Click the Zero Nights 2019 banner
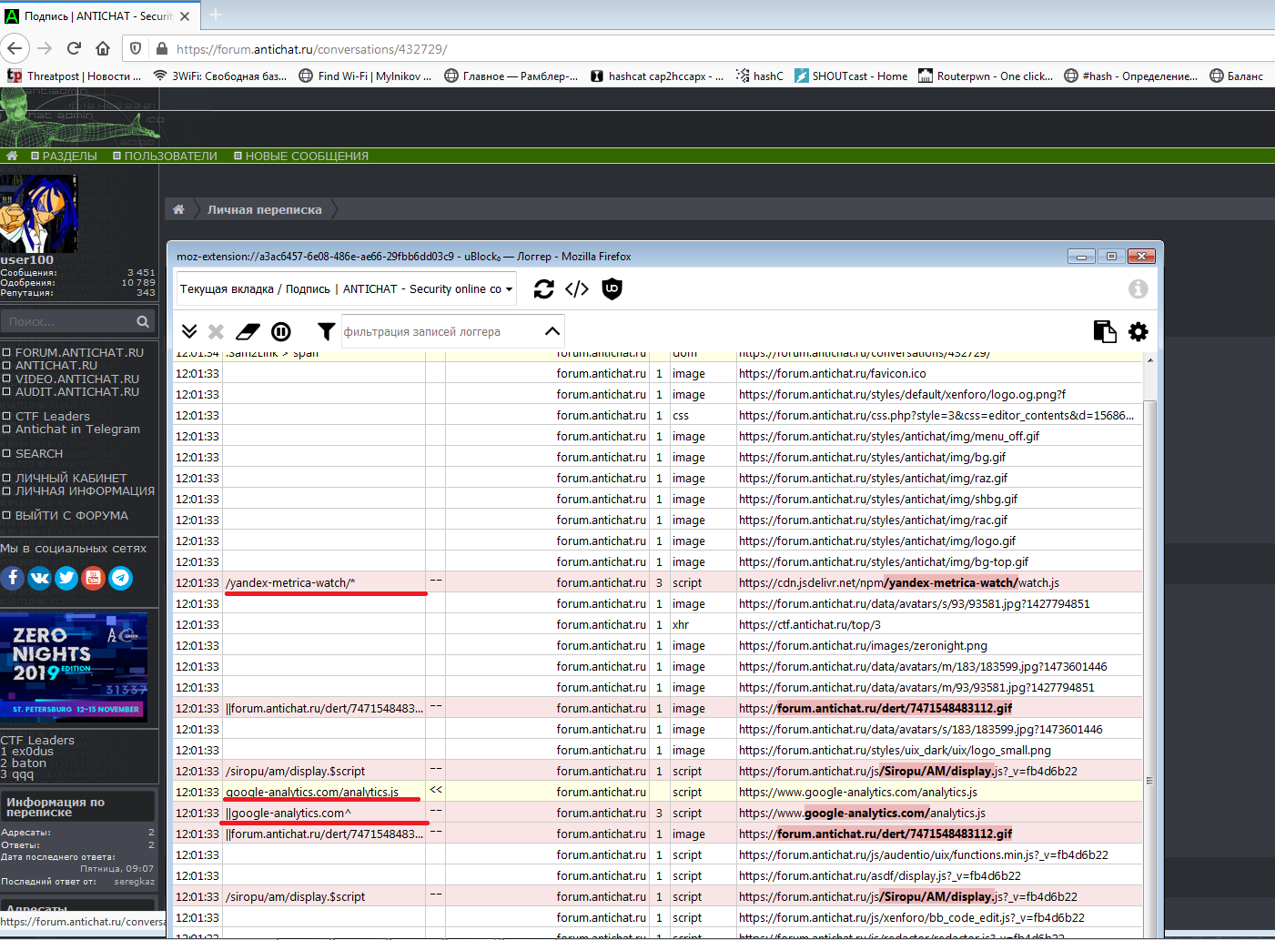Viewport: 1275px width, 940px height. [x=74, y=666]
